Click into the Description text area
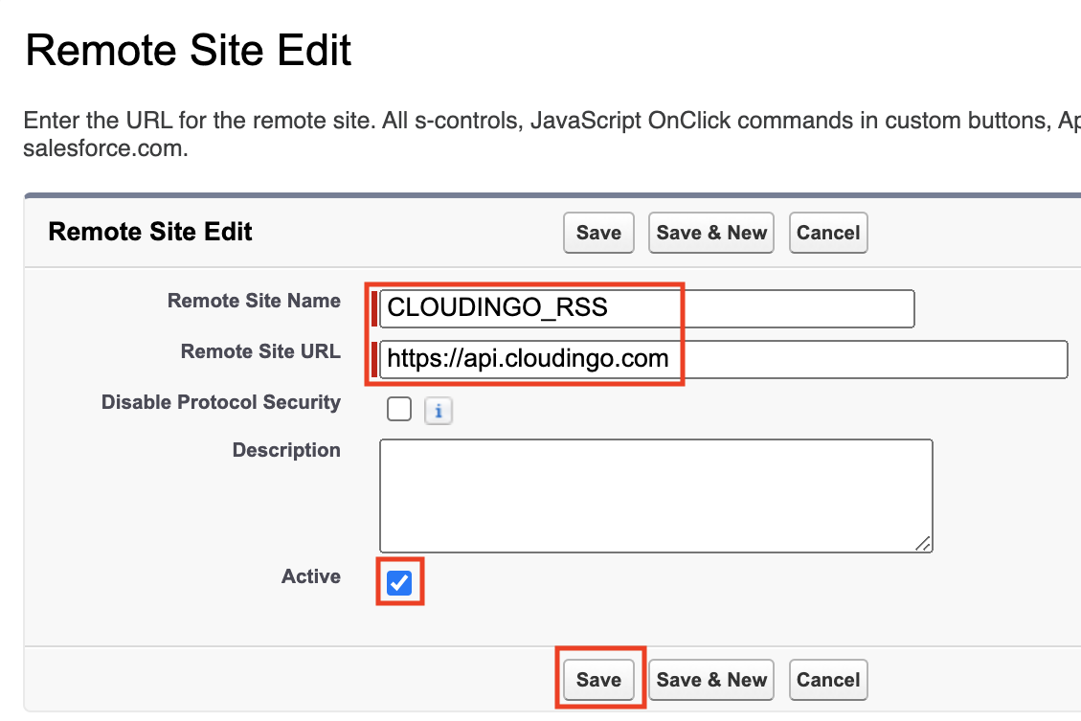1081x721 pixels. (656, 496)
